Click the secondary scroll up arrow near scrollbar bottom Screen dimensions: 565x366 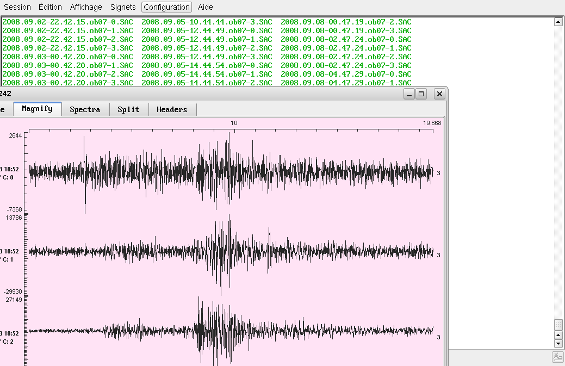click(558, 334)
